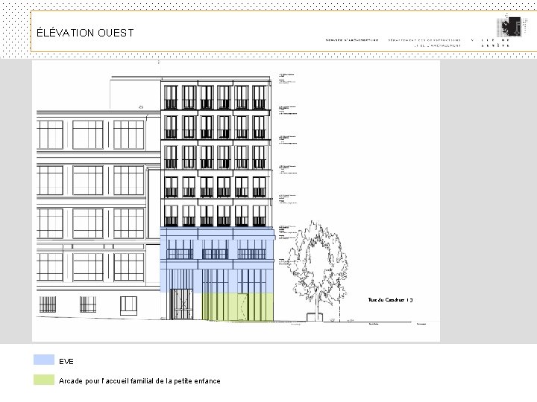Click the tree drawing beside the building
This screenshot has width=537, height=402.
click(x=317, y=270)
